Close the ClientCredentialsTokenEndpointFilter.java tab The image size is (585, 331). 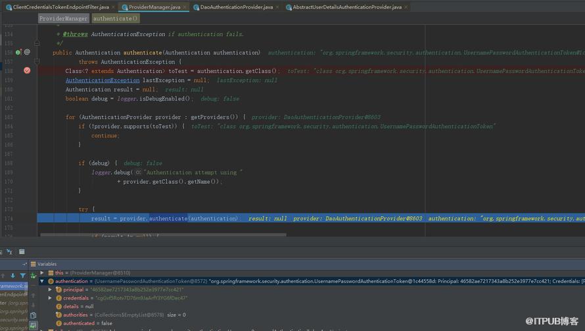point(114,7)
